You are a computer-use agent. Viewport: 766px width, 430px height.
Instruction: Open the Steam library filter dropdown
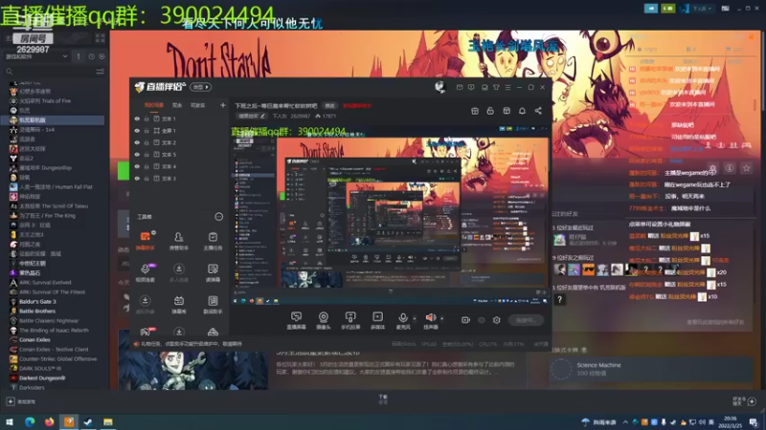36,56
